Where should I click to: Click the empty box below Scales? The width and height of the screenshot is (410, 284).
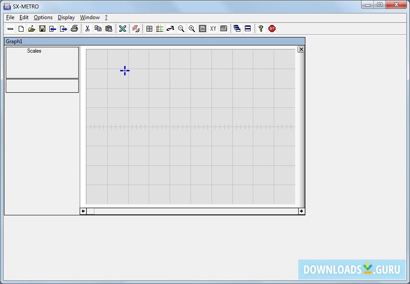pos(42,86)
